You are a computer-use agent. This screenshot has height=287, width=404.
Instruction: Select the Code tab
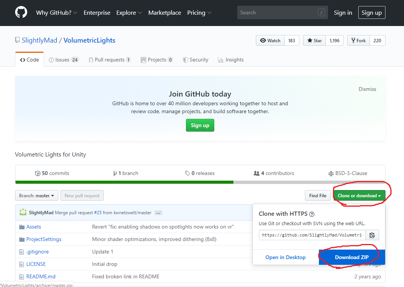click(x=29, y=60)
